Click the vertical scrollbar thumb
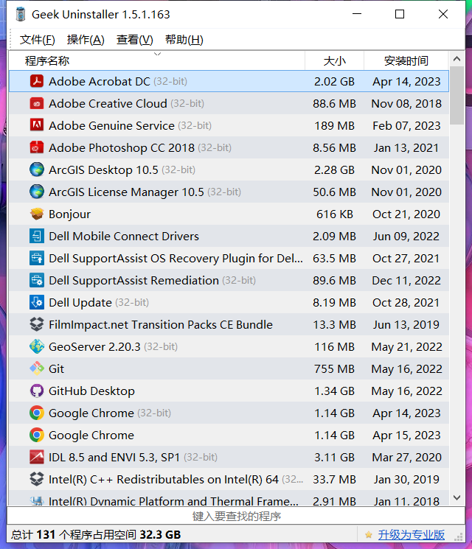 point(457,95)
